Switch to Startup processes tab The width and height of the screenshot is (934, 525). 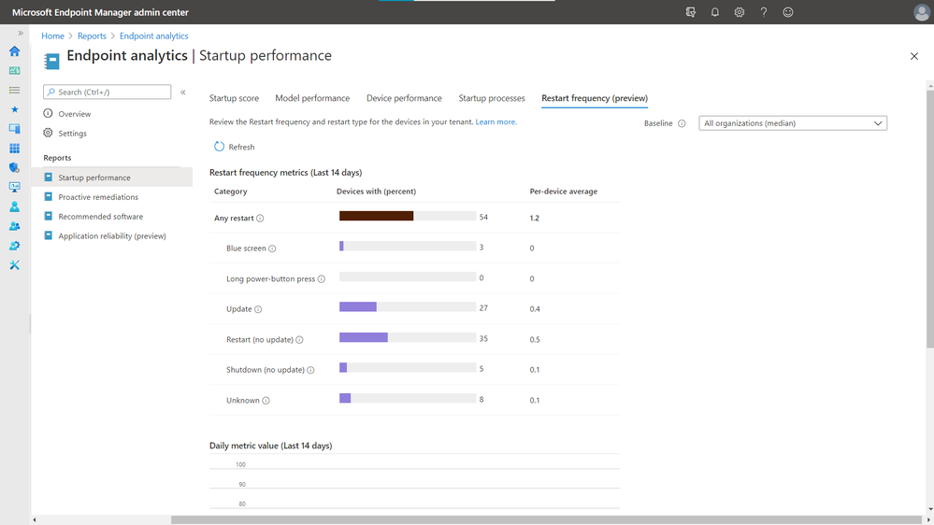pos(492,98)
